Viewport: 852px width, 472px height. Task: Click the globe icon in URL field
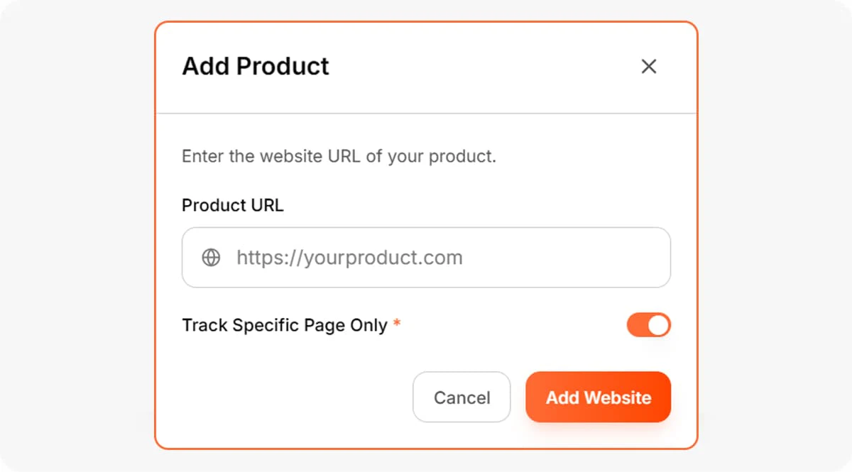pyautogui.click(x=211, y=257)
